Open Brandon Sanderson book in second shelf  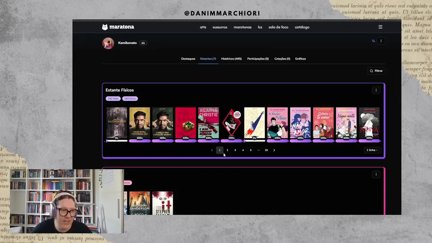point(140,203)
